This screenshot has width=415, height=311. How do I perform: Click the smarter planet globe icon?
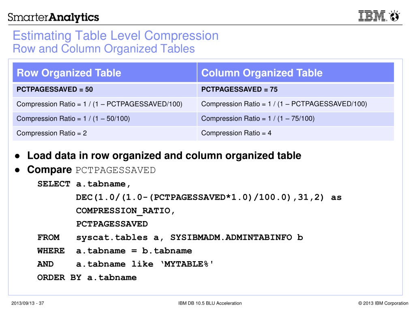395,16
